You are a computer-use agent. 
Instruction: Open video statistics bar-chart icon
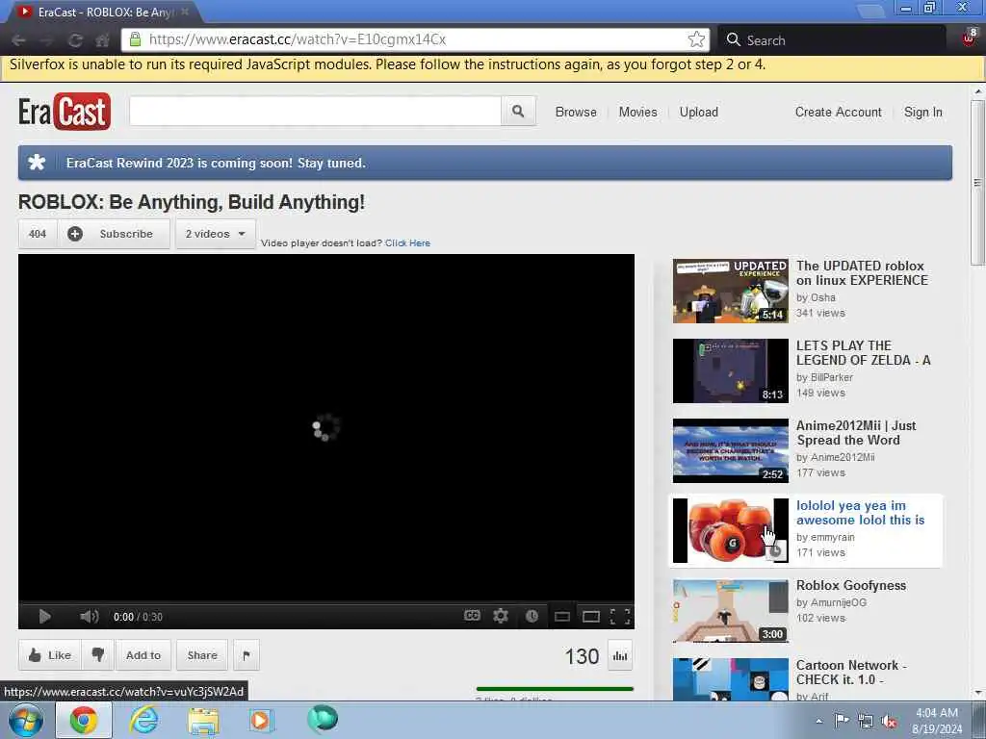620,656
